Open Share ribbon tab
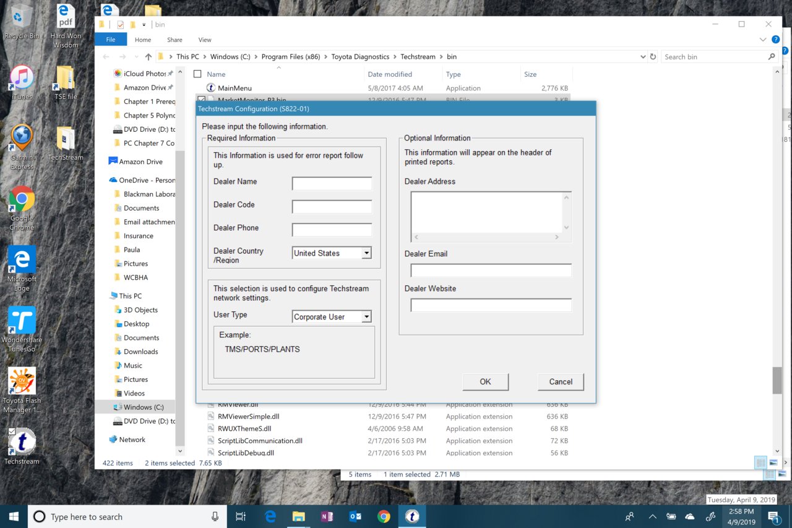The width and height of the screenshot is (792, 528). click(x=174, y=40)
